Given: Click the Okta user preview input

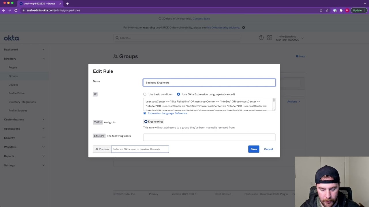Looking at the screenshot, I should tap(140, 149).
